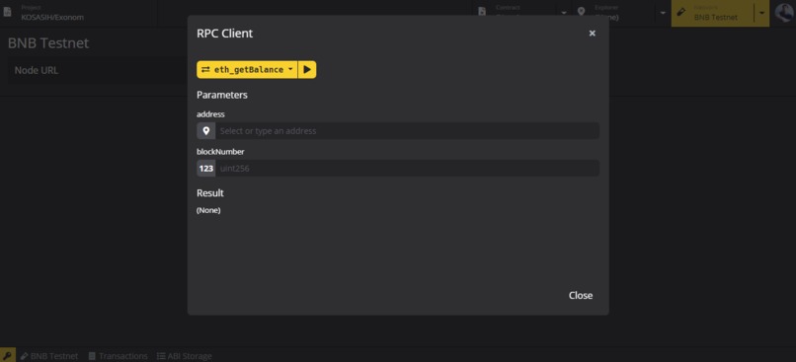
Task: Open the key icon in bottom bar
Action: tap(8, 355)
